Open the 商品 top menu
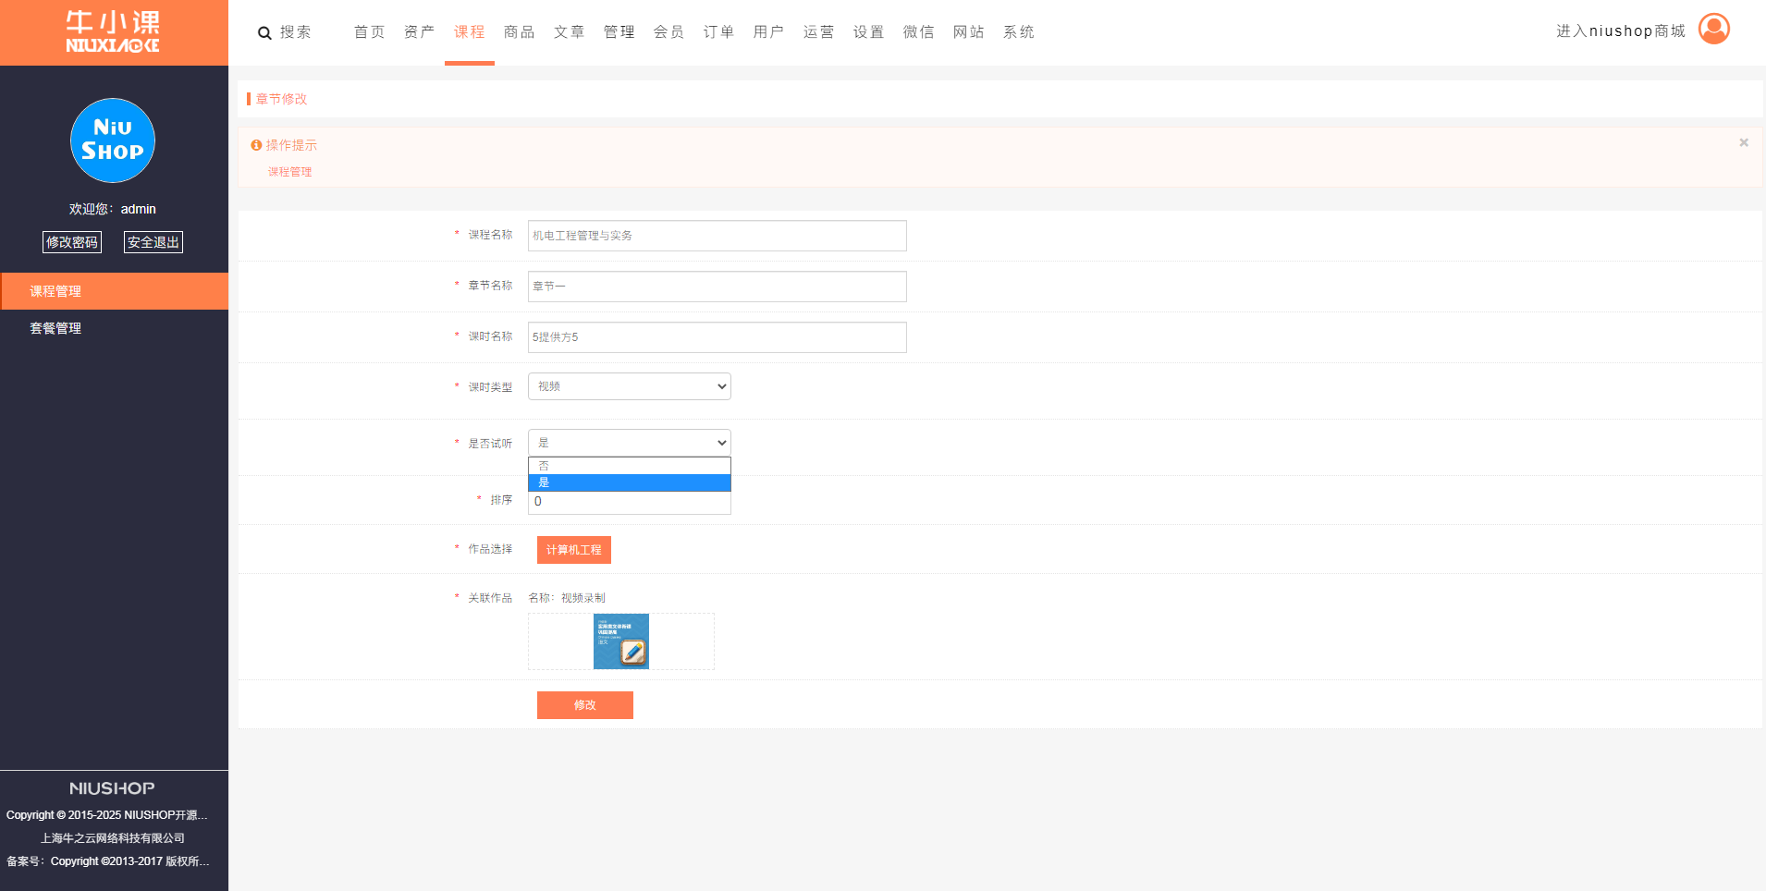Viewport: 1766px width, 891px height. 519,32
